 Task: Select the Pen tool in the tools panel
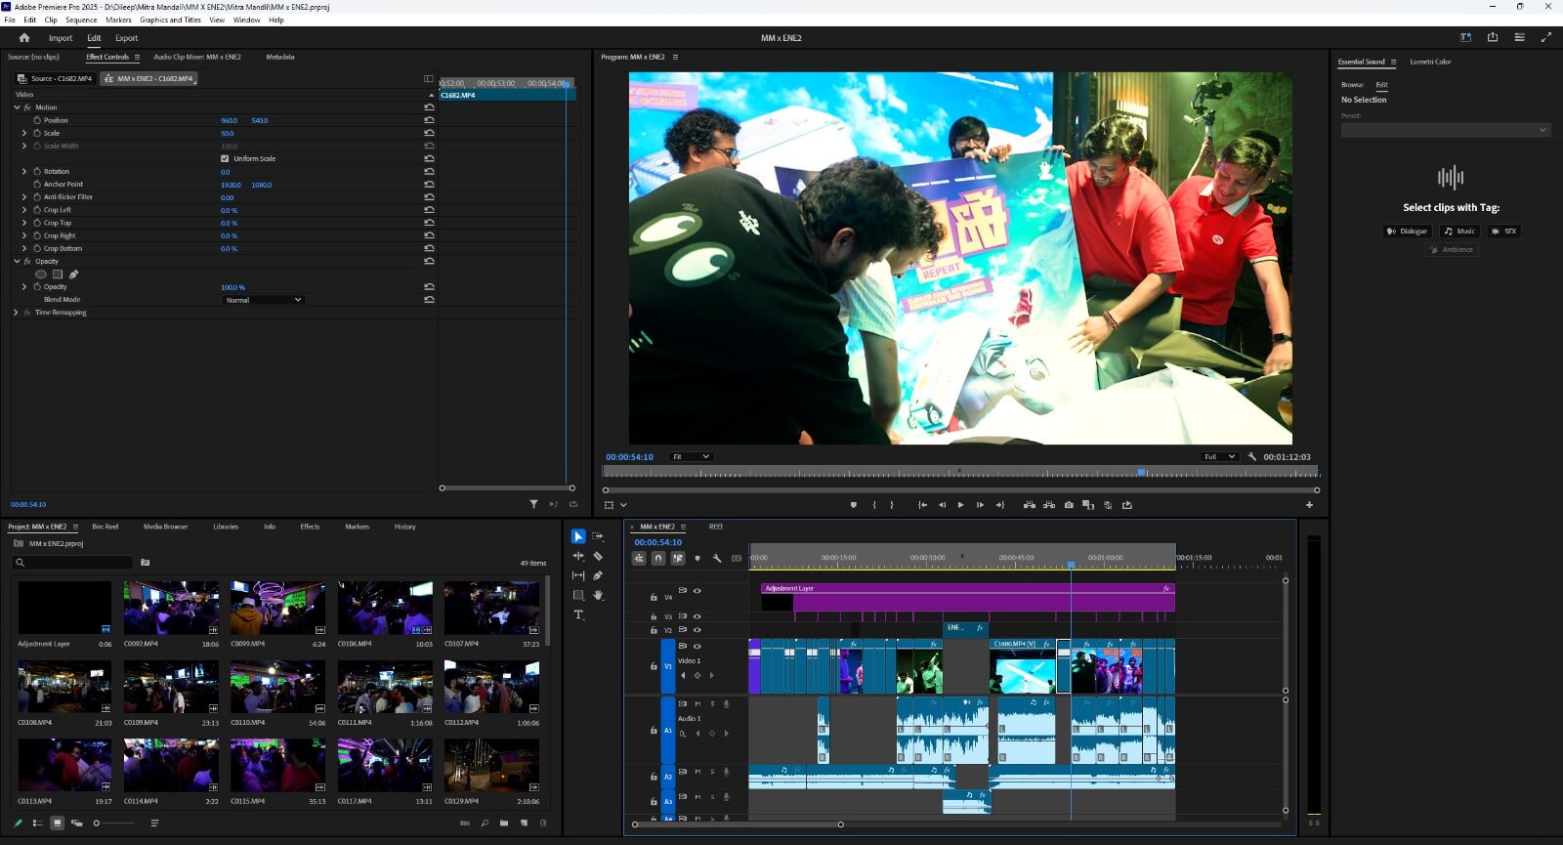click(598, 575)
